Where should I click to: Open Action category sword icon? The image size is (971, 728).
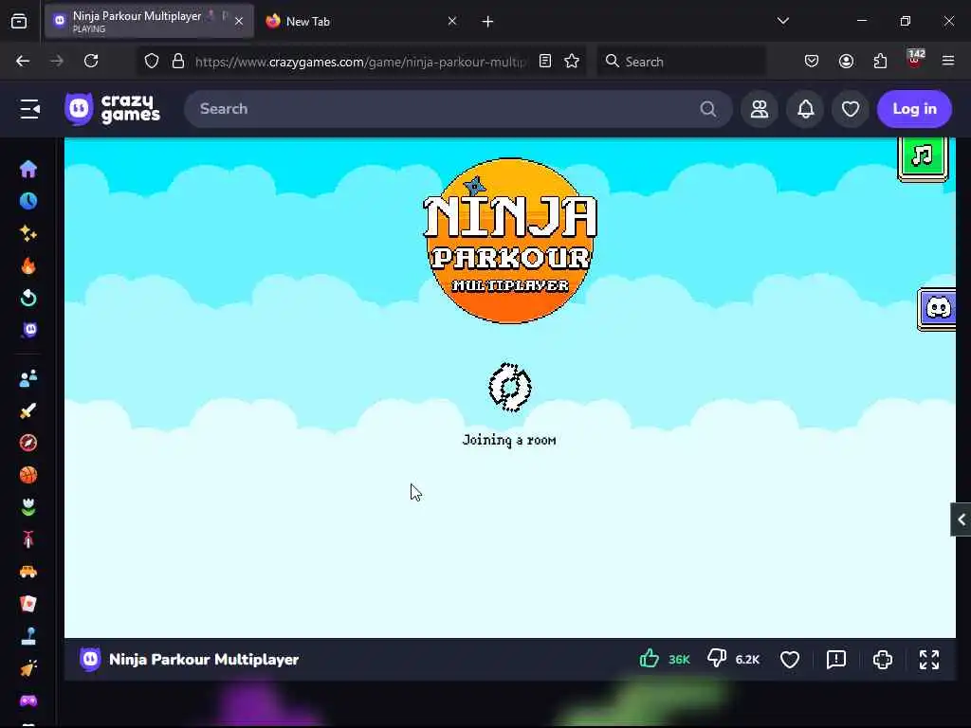[28, 410]
